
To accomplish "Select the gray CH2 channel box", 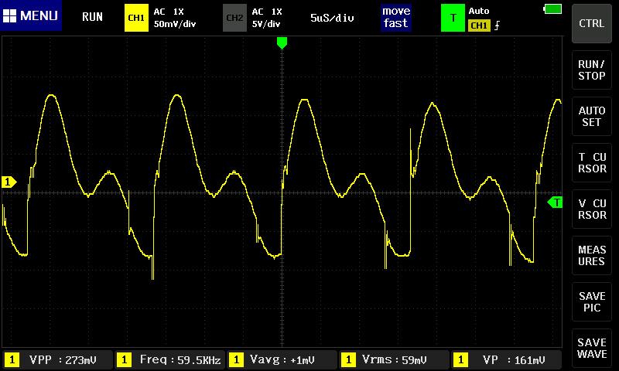I will pos(234,18).
